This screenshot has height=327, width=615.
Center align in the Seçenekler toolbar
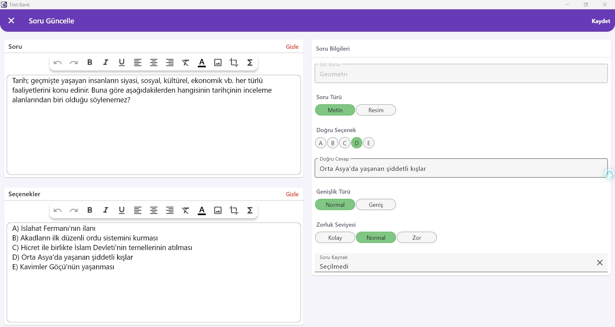154,210
